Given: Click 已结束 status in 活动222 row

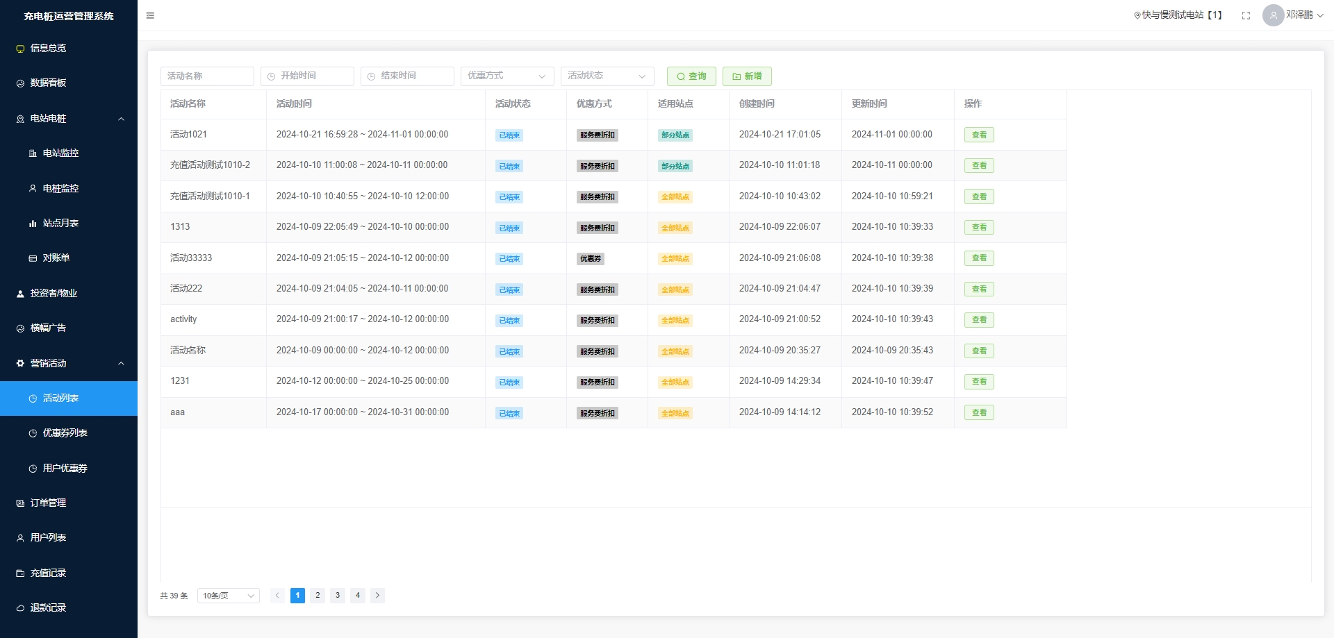Looking at the screenshot, I should click(x=509, y=289).
